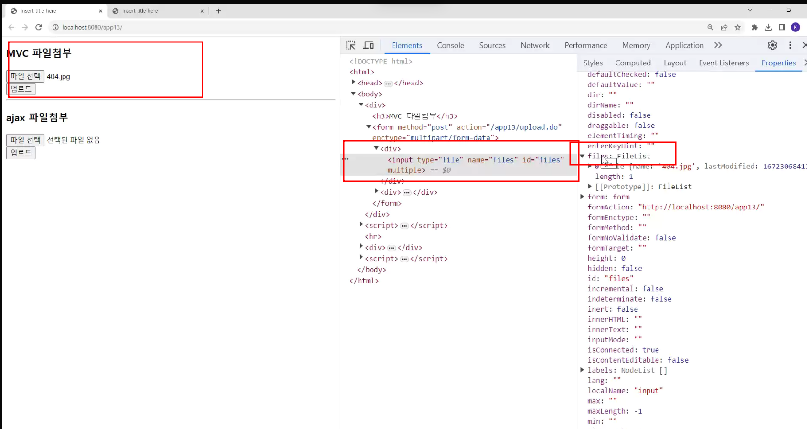Screen dimensions: 807x429
Task: Show more DevTools tabs chevron
Action: (x=718, y=45)
